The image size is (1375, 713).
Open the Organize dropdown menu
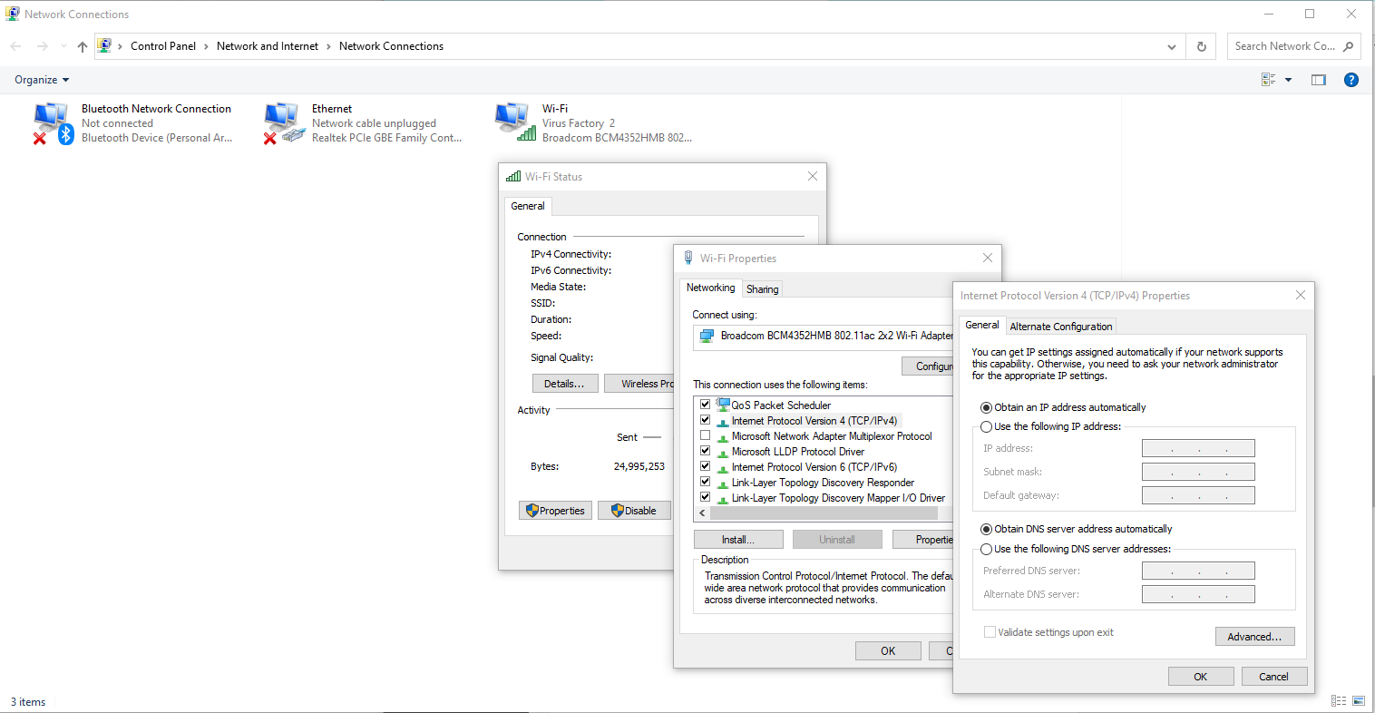click(x=42, y=80)
